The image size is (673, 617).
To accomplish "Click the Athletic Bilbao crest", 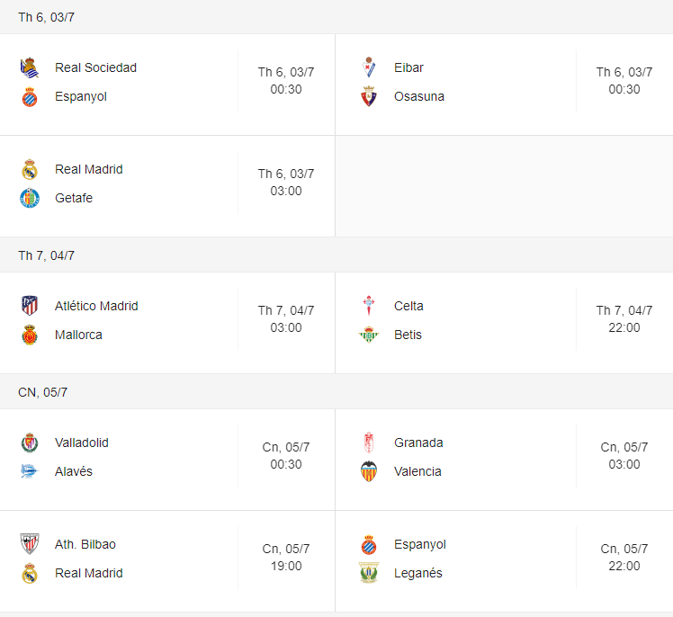I will pyautogui.click(x=30, y=544).
